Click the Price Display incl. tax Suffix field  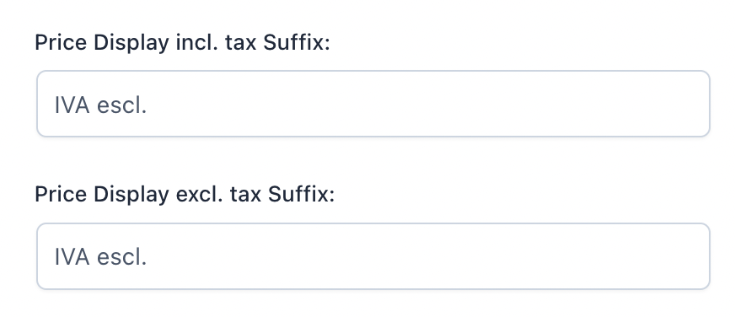tap(373, 104)
